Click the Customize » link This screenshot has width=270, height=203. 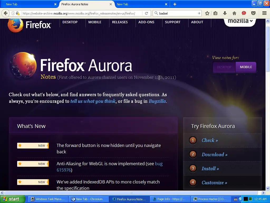coord(214,183)
